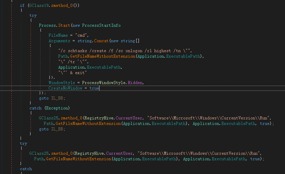Click the Arguments property name
The height and width of the screenshot is (174, 285).
pos(59,41)
